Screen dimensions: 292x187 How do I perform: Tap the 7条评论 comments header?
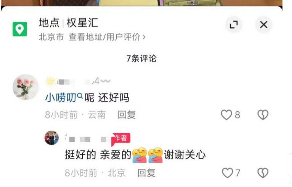point(141,59)
